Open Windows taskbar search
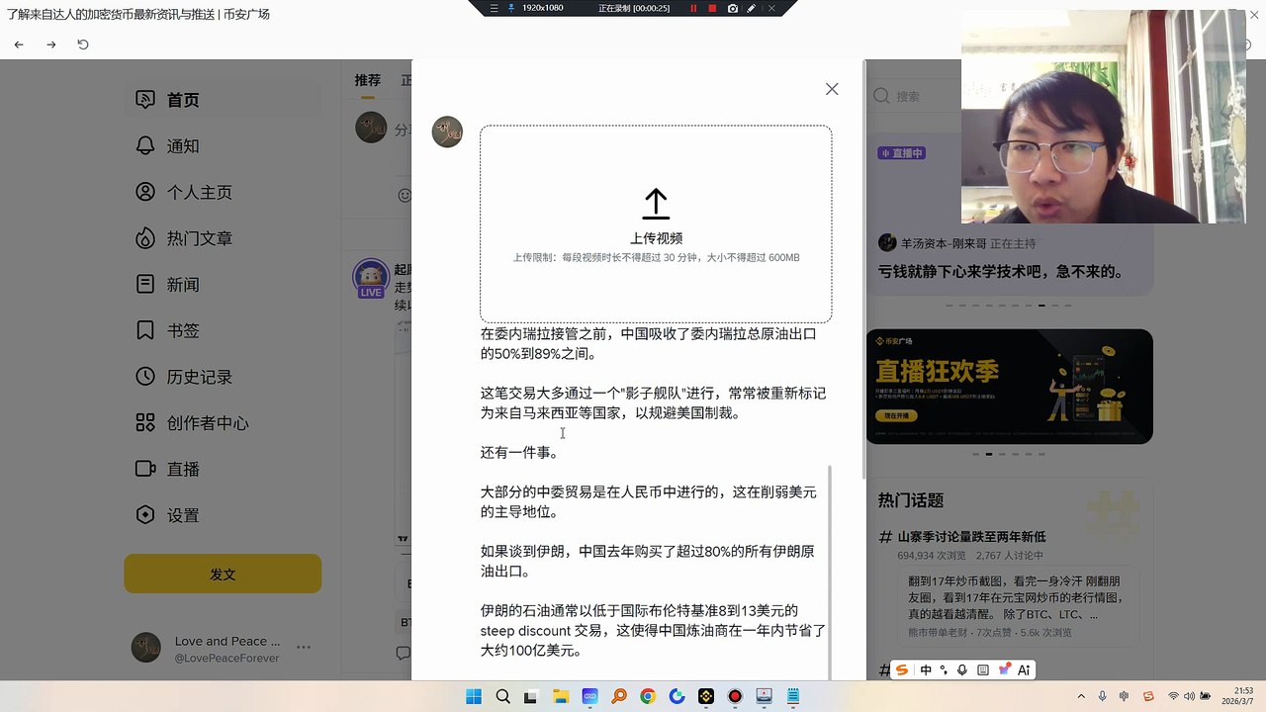 [x=502, y=696]
